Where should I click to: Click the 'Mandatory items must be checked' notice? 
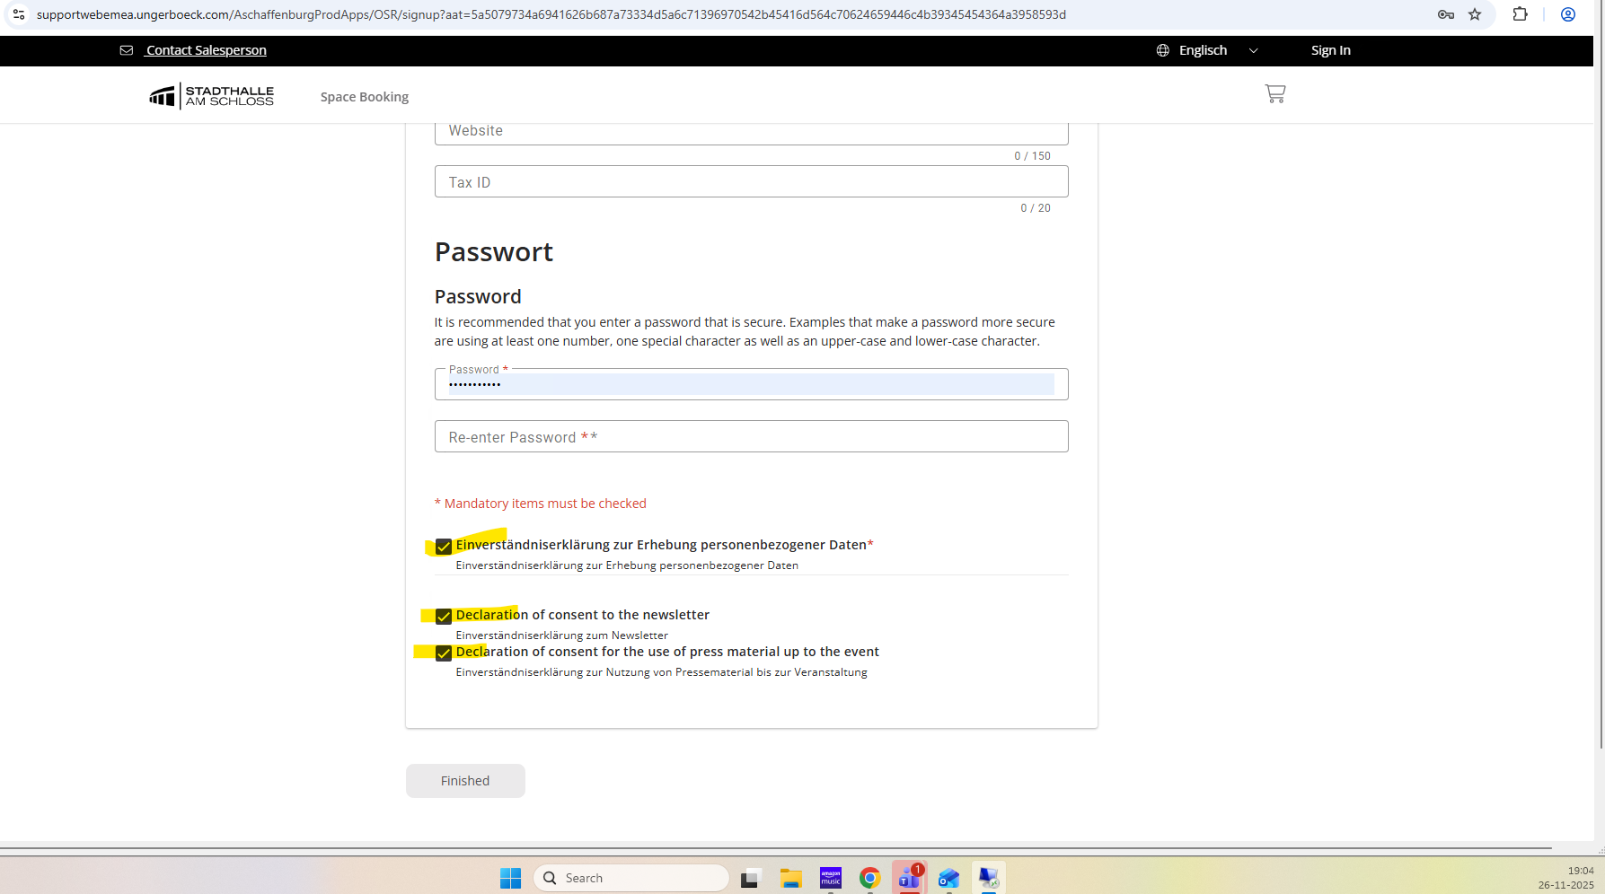(x=541, y=504)
